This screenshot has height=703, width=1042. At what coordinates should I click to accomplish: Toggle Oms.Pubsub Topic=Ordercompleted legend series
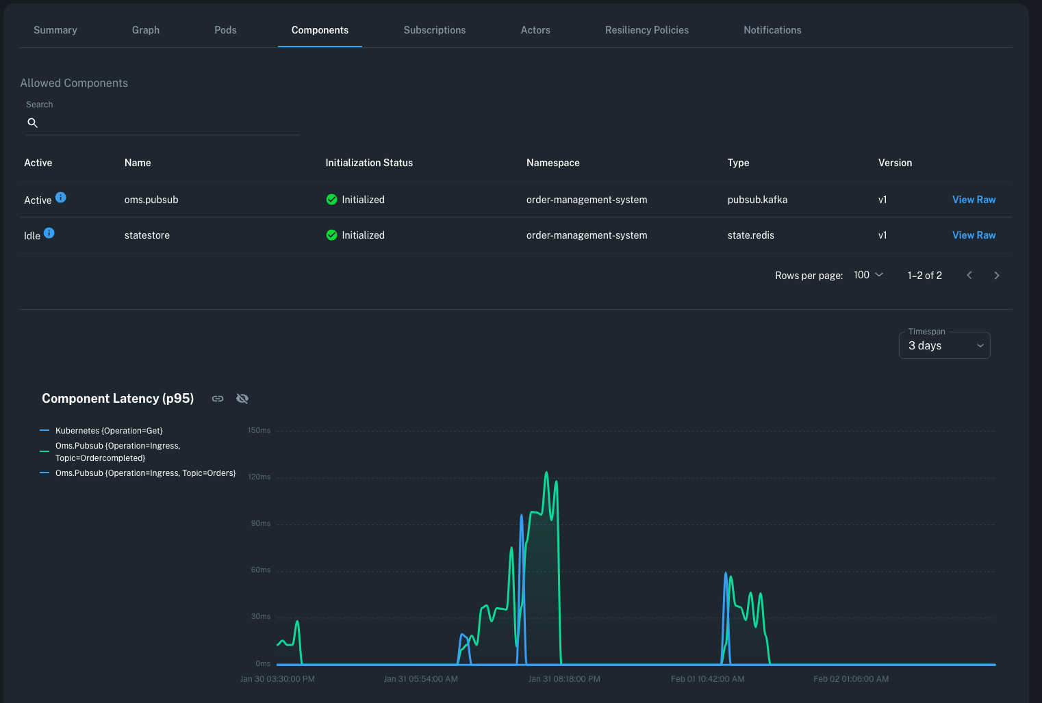112,452
